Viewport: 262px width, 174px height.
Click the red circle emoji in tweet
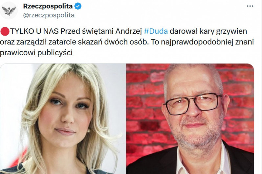coord(5,31)
